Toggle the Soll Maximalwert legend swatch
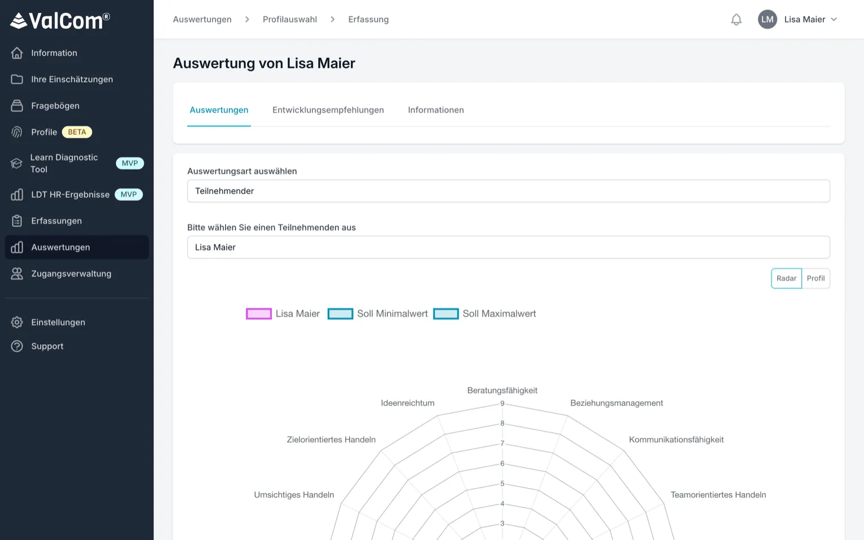864x540 pixels. coord(446,314)
